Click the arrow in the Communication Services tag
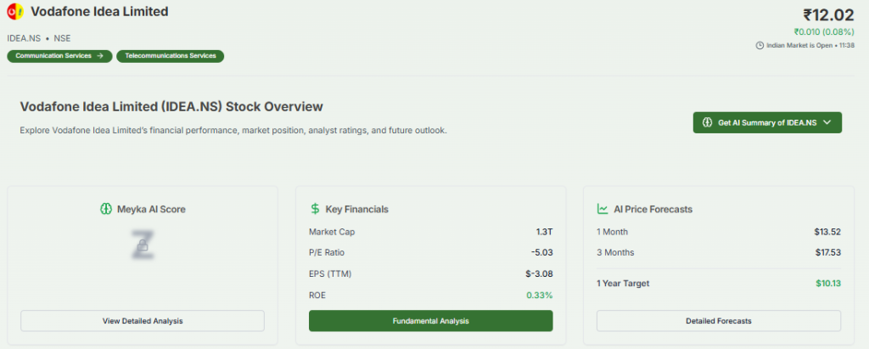The width and height of the screenshot is (869, 349). click(99, 55)
